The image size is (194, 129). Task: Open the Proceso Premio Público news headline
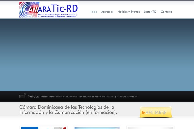click(87, 97)
